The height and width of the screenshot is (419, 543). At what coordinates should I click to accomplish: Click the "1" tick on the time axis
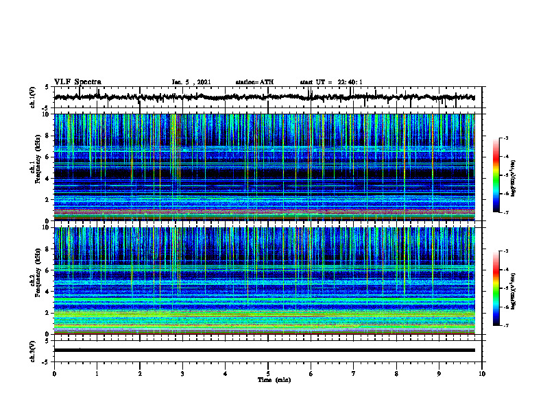97,374
